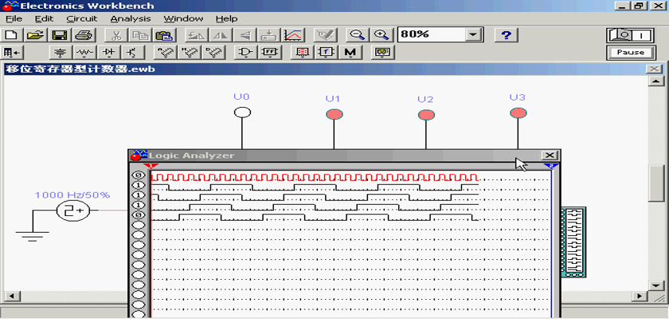Toggle the U0 probe indicator

point(242,112)
